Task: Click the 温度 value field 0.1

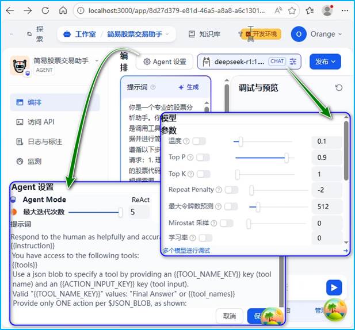Action: pyautogui.click(x=327, y=142)
